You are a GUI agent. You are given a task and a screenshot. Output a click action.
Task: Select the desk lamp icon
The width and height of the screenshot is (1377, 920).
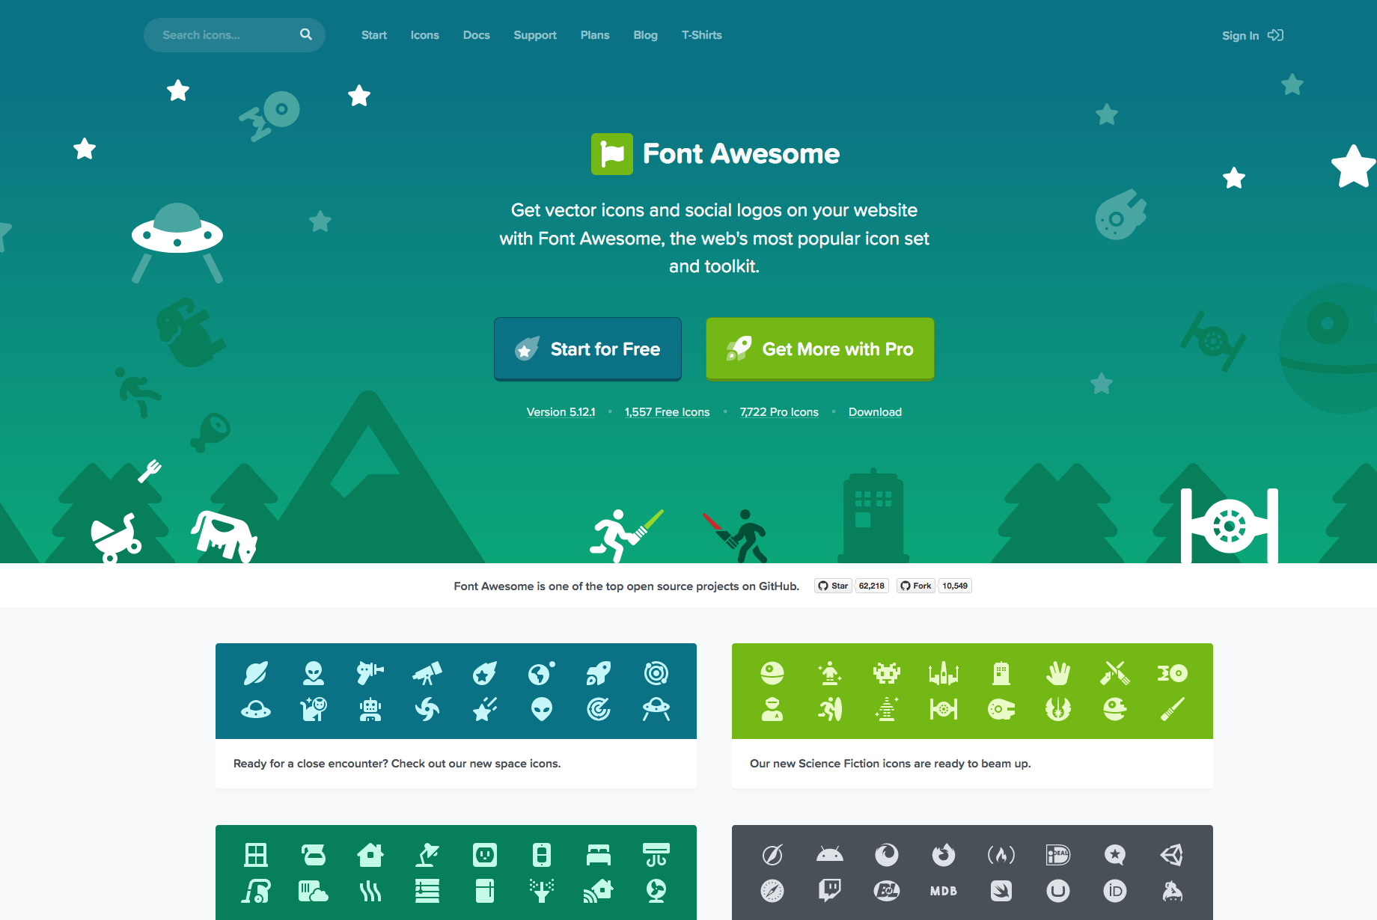tap(427, 854)
